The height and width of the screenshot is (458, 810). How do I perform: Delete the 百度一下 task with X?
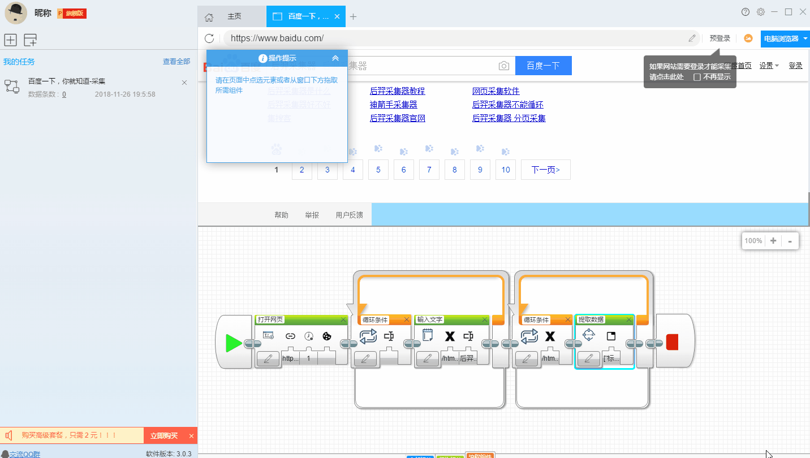184,83
